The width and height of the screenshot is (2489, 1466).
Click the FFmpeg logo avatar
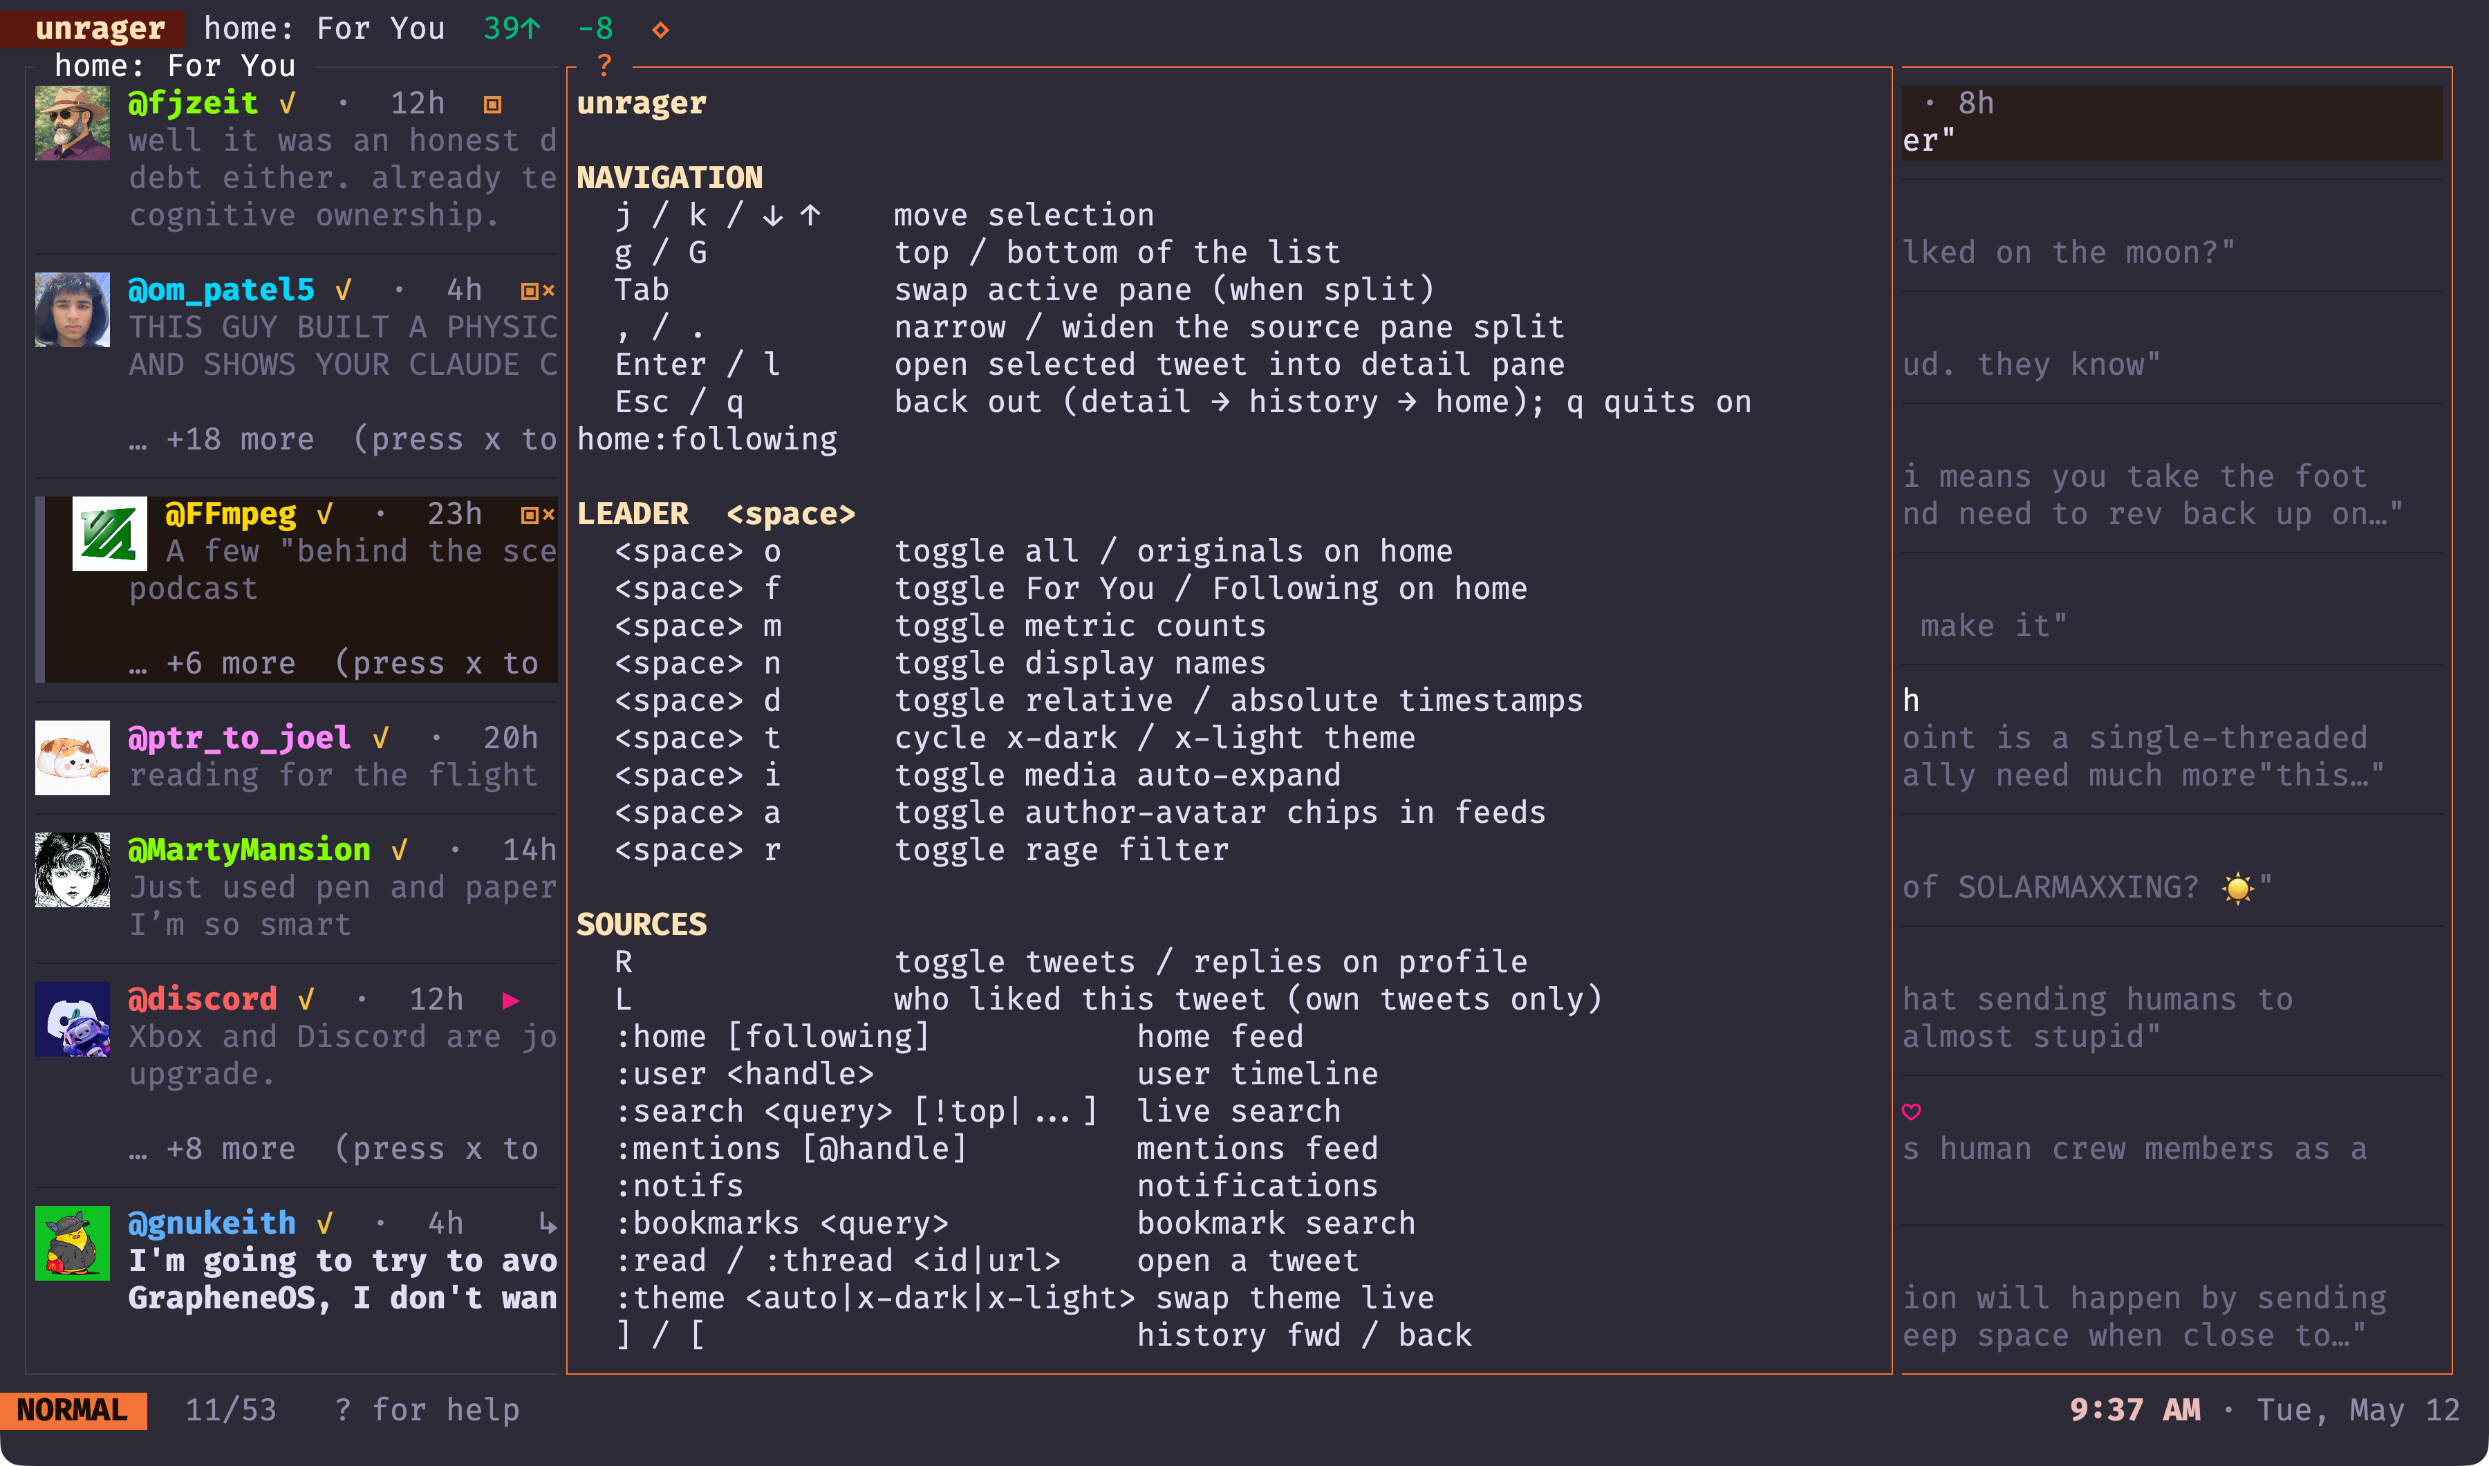pyautogui.click(x=110, y=533)
